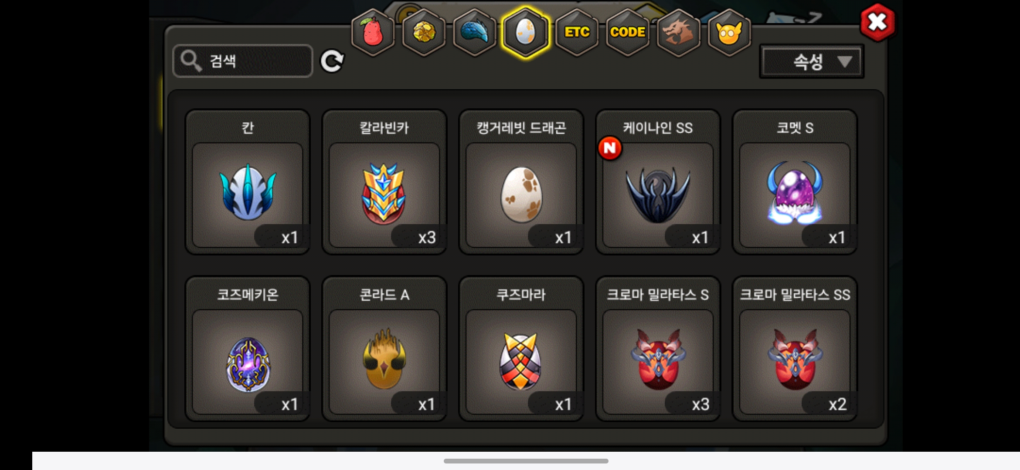Viewport: 1020px width, 470px height.
Task: Close the inventory with the red X
Action: [877, 22]
